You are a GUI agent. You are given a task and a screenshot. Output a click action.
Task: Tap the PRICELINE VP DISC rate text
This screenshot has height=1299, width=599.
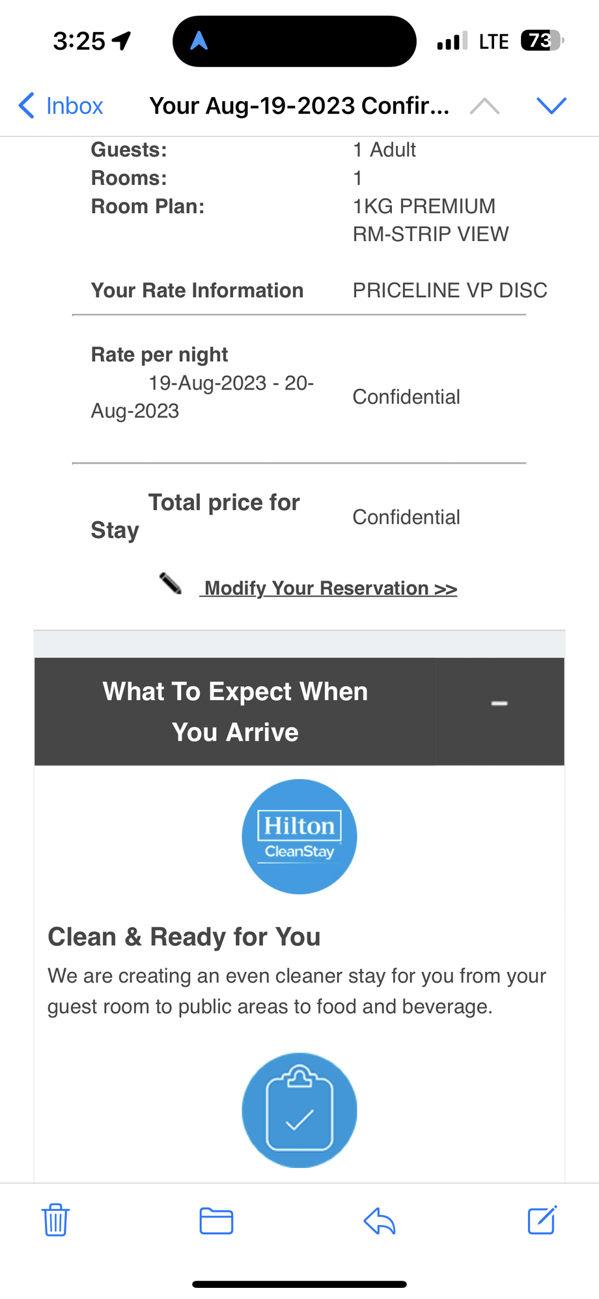click(x=450, y=291)
